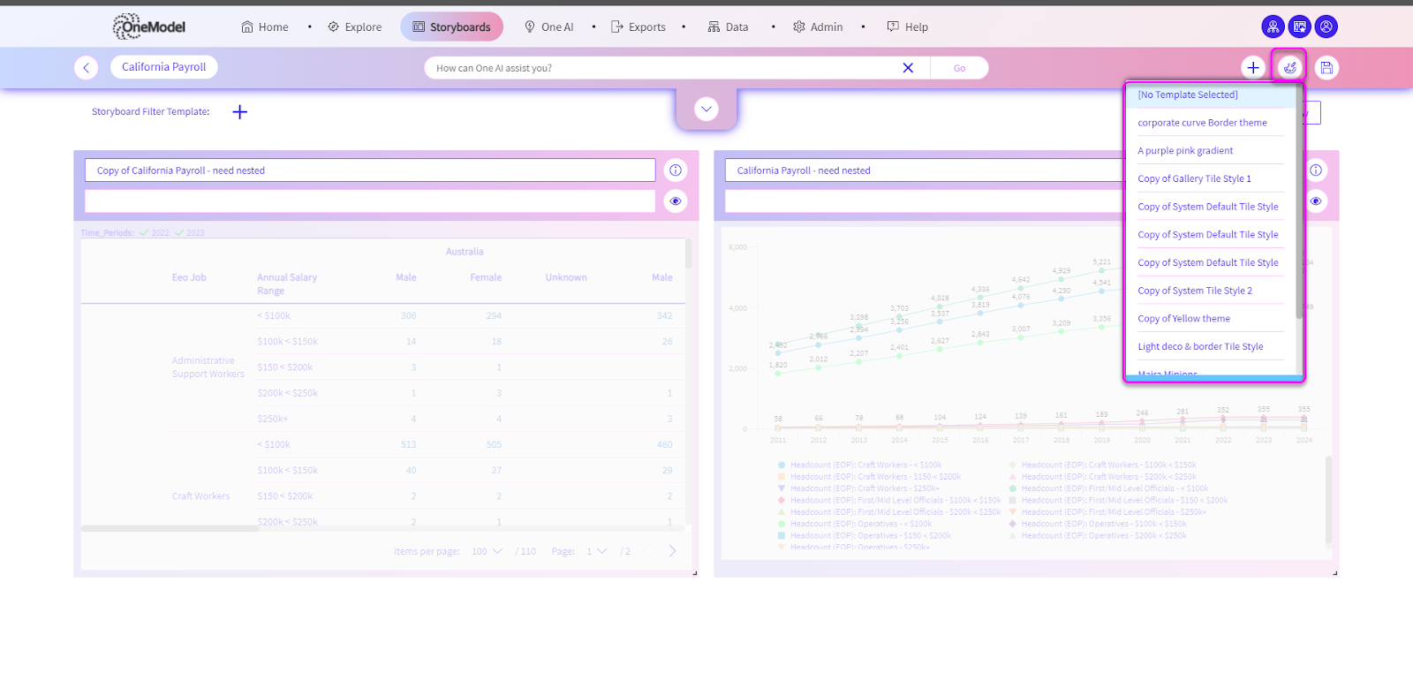Toggle eye visibility on left tile

(x=676, y=201)
